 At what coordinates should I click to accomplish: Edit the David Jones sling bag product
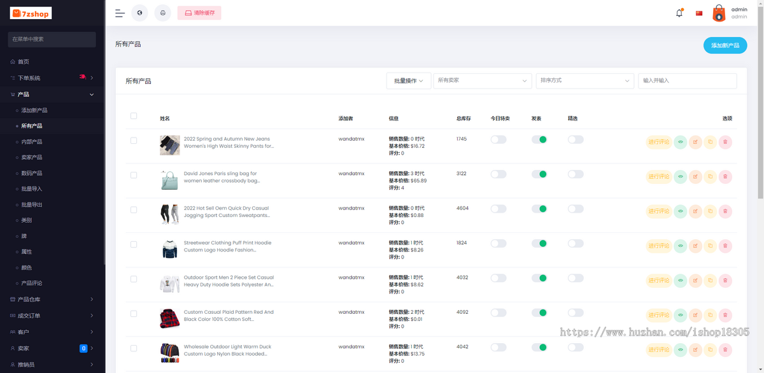tap(695, 176)
